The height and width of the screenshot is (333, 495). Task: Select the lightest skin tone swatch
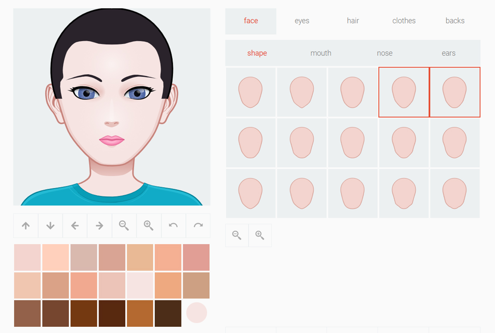[x=140, y=286]
